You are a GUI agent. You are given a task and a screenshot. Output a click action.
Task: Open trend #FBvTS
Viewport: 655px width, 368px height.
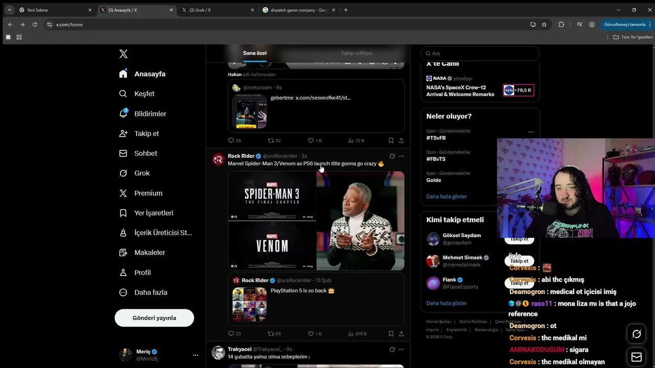point(436,159)
